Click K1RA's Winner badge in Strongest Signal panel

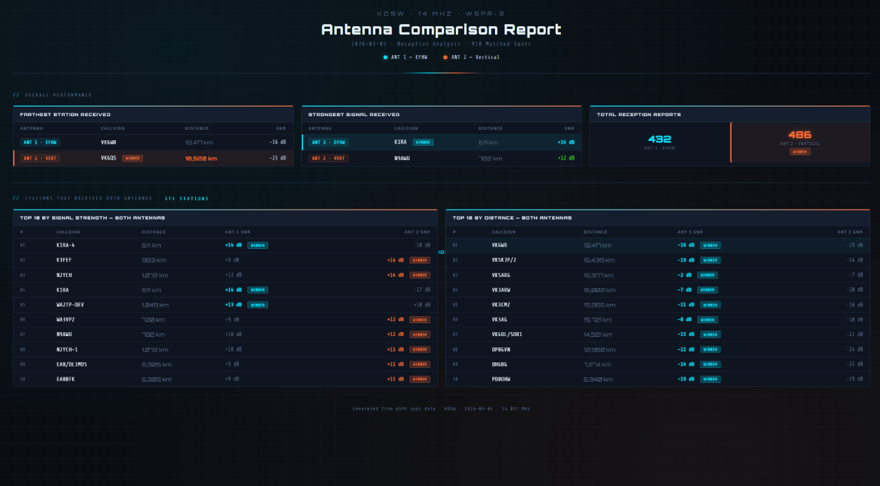[x=423, y=142]
